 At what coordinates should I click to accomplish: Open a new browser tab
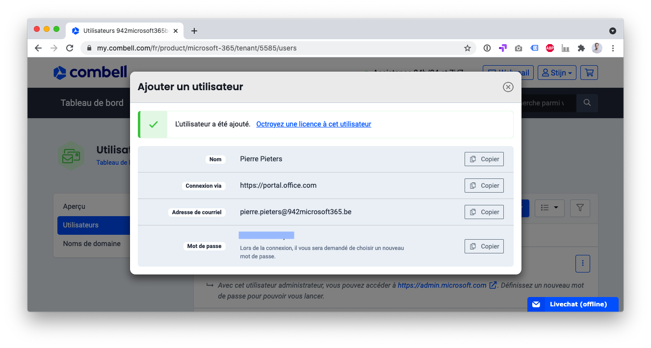194,31
